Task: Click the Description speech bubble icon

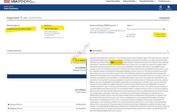Action: tap(91, 51)
